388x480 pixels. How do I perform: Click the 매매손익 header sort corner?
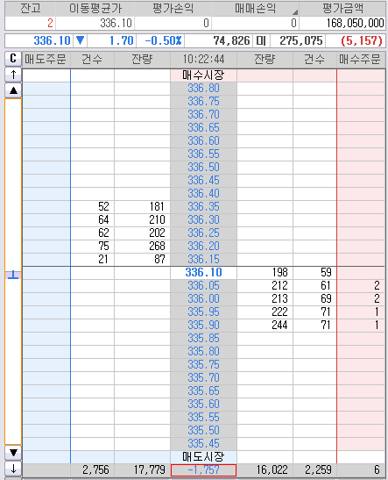[x=295, y=12]
